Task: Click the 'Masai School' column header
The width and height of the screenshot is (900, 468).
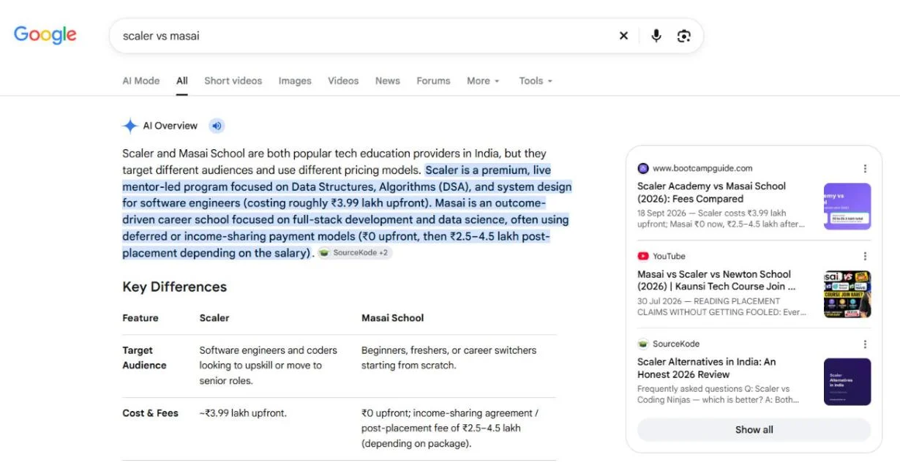Action: pos(393,318)
